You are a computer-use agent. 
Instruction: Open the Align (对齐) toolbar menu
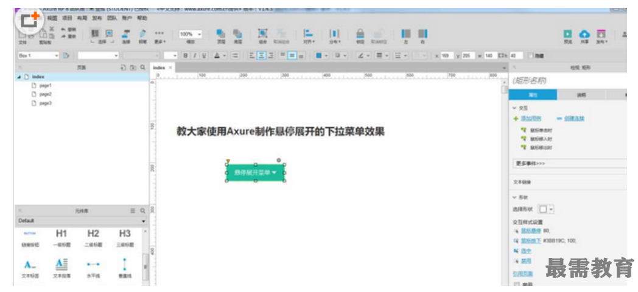(309, 36)
